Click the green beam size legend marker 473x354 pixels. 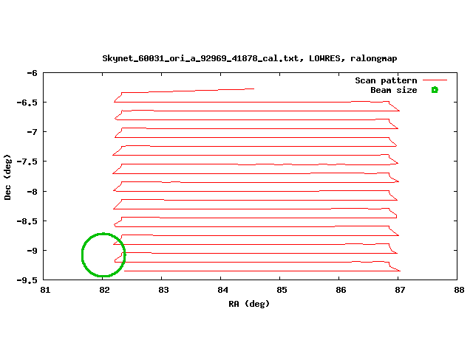click(435, 90)
